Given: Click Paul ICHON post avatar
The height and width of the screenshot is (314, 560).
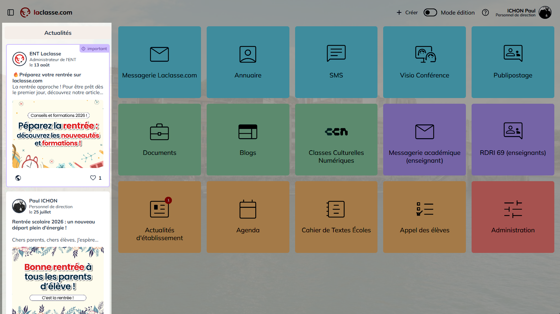Looking at the screenshot, I should (19, 206).
